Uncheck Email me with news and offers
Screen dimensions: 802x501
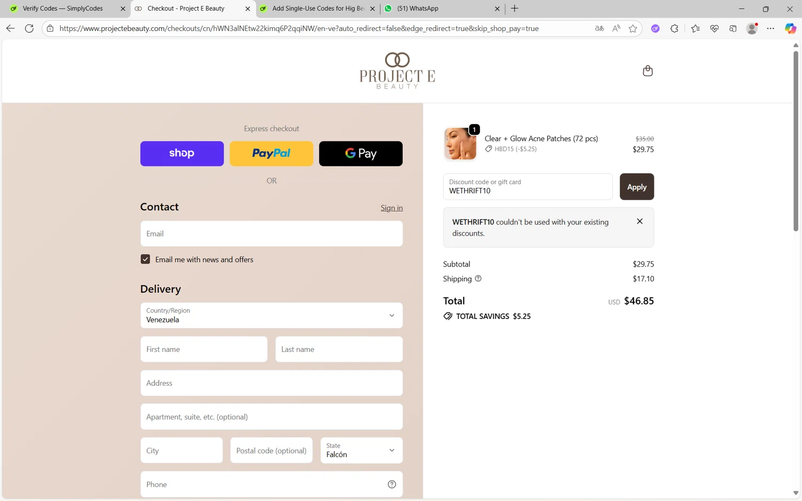145,259
